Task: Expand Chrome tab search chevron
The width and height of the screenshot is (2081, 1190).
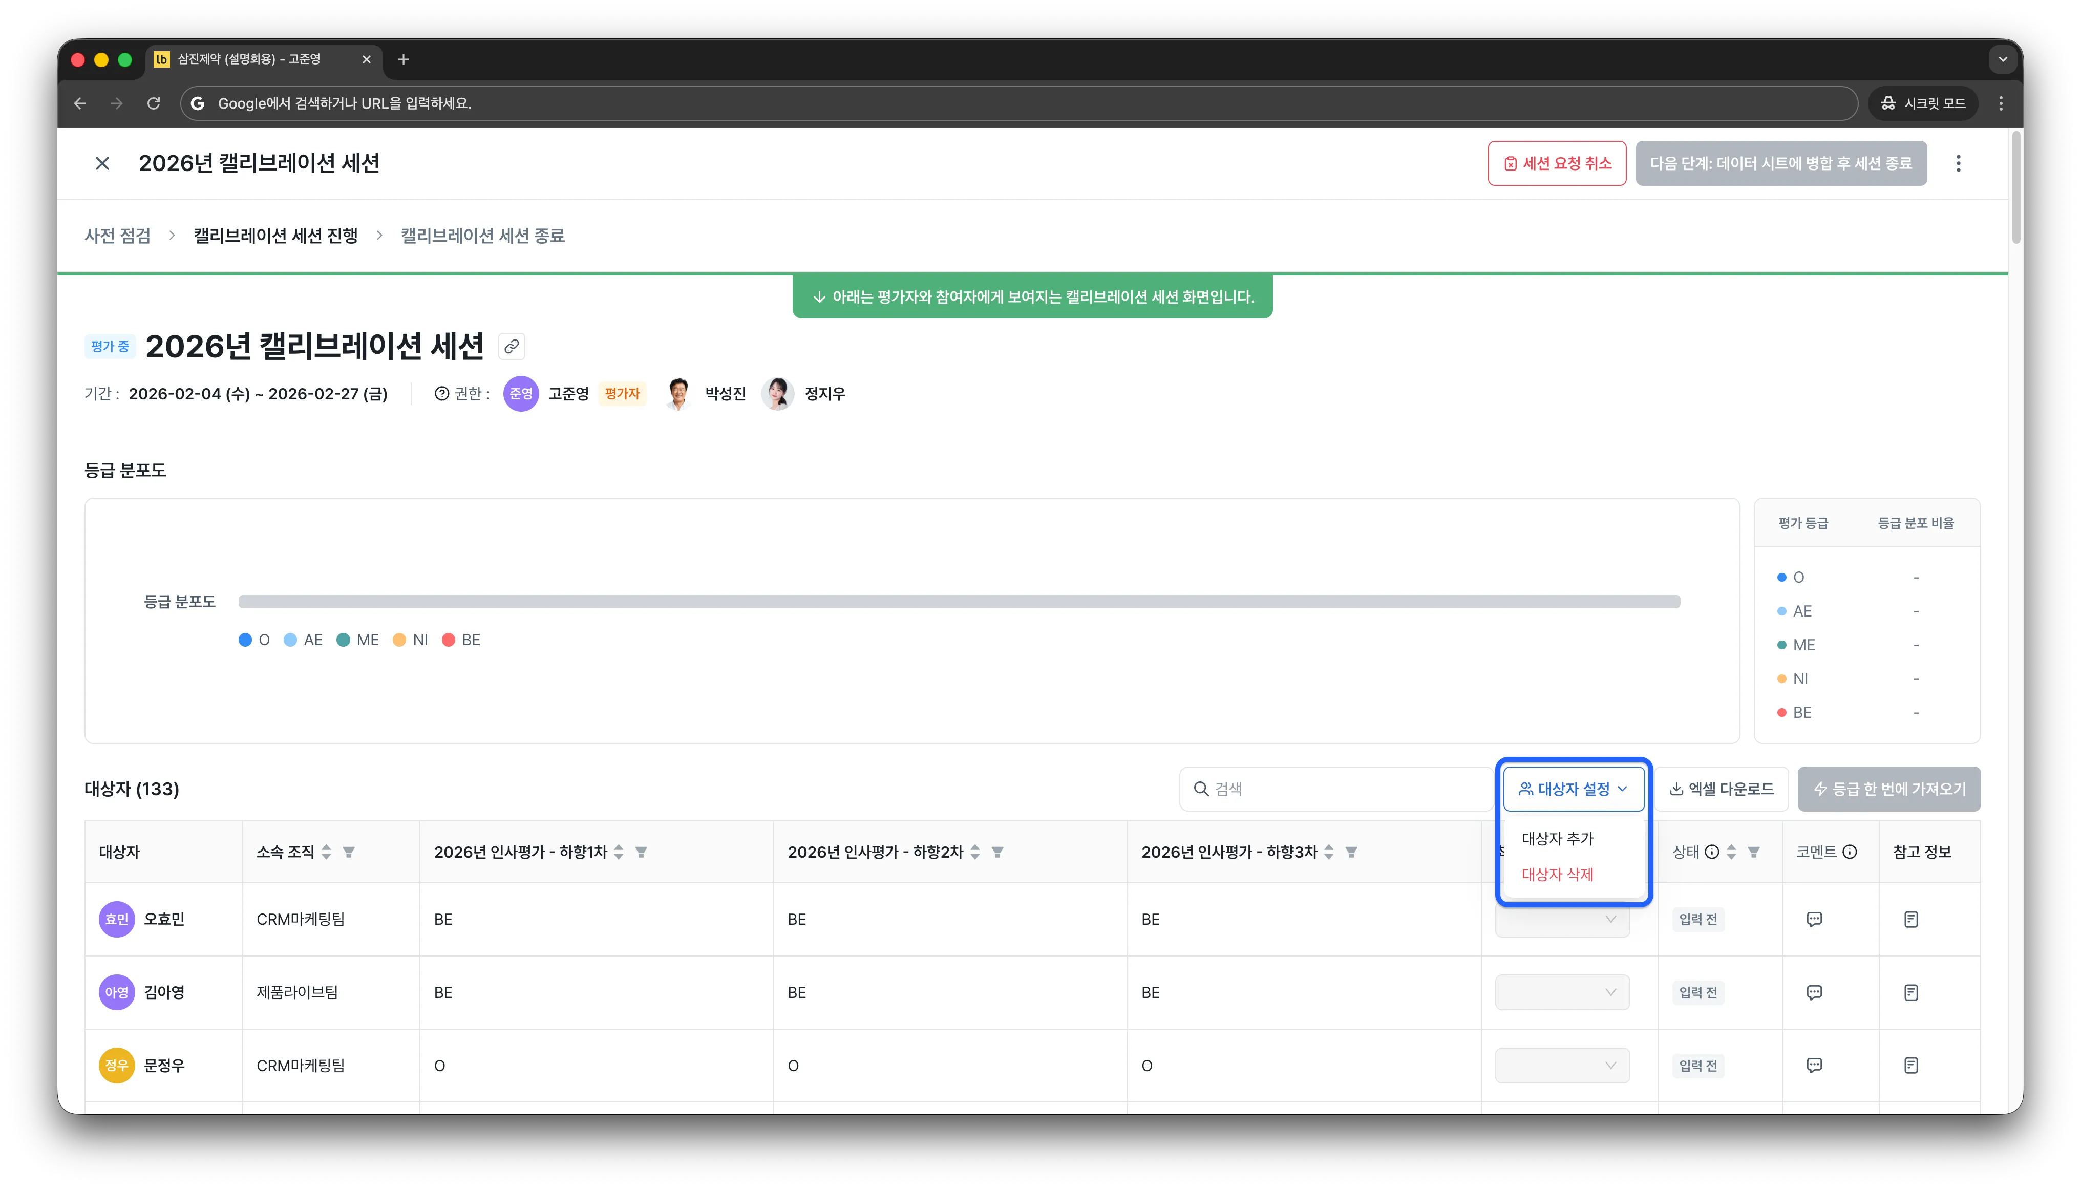Action: pyautogui.click(x=2003, y=59)
